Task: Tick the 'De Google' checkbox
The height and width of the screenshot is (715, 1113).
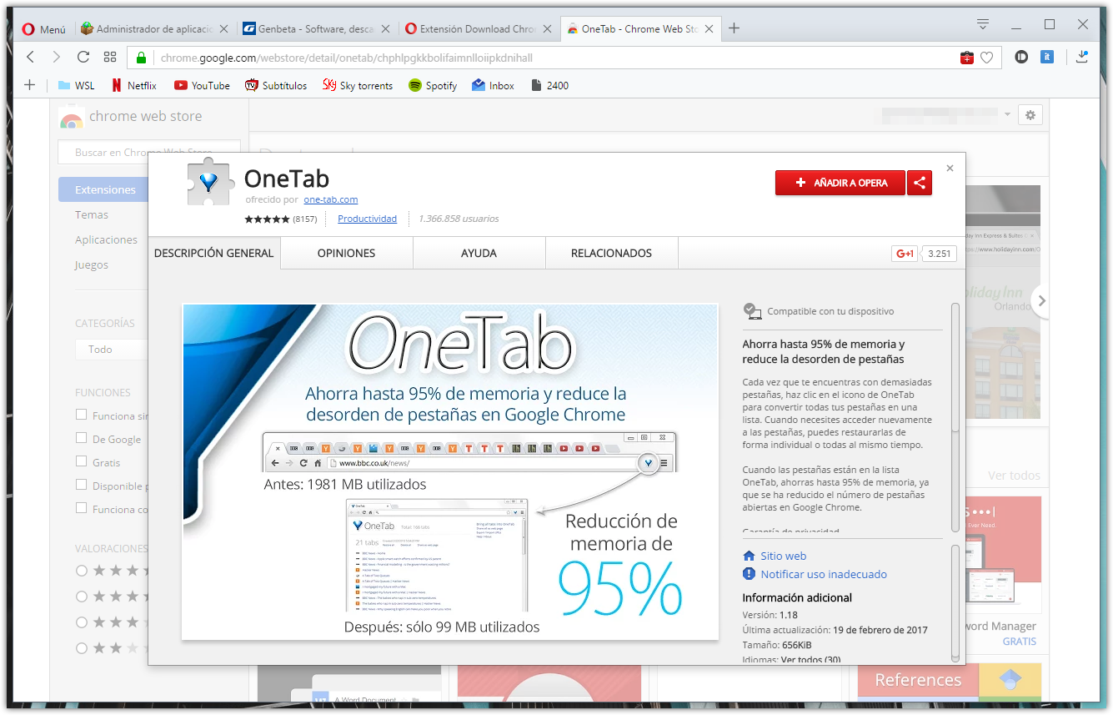Action: click(x=81, y=438)
